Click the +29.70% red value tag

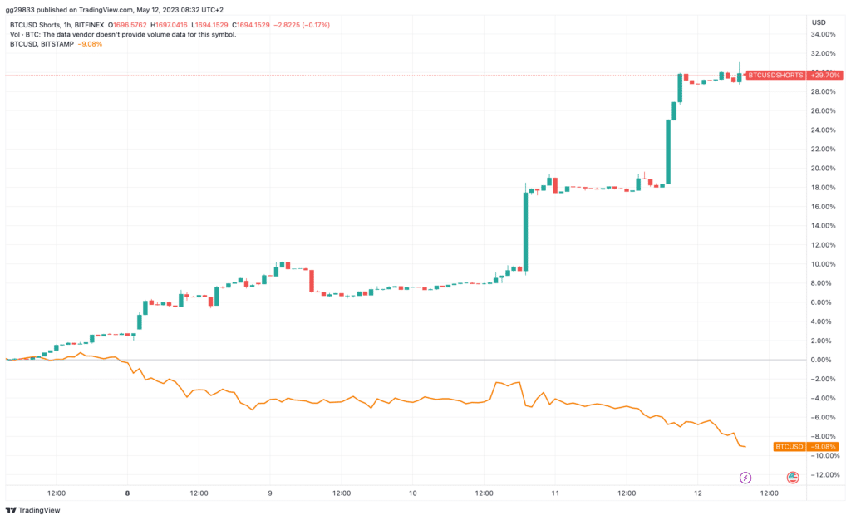click(x=825, y=76)
